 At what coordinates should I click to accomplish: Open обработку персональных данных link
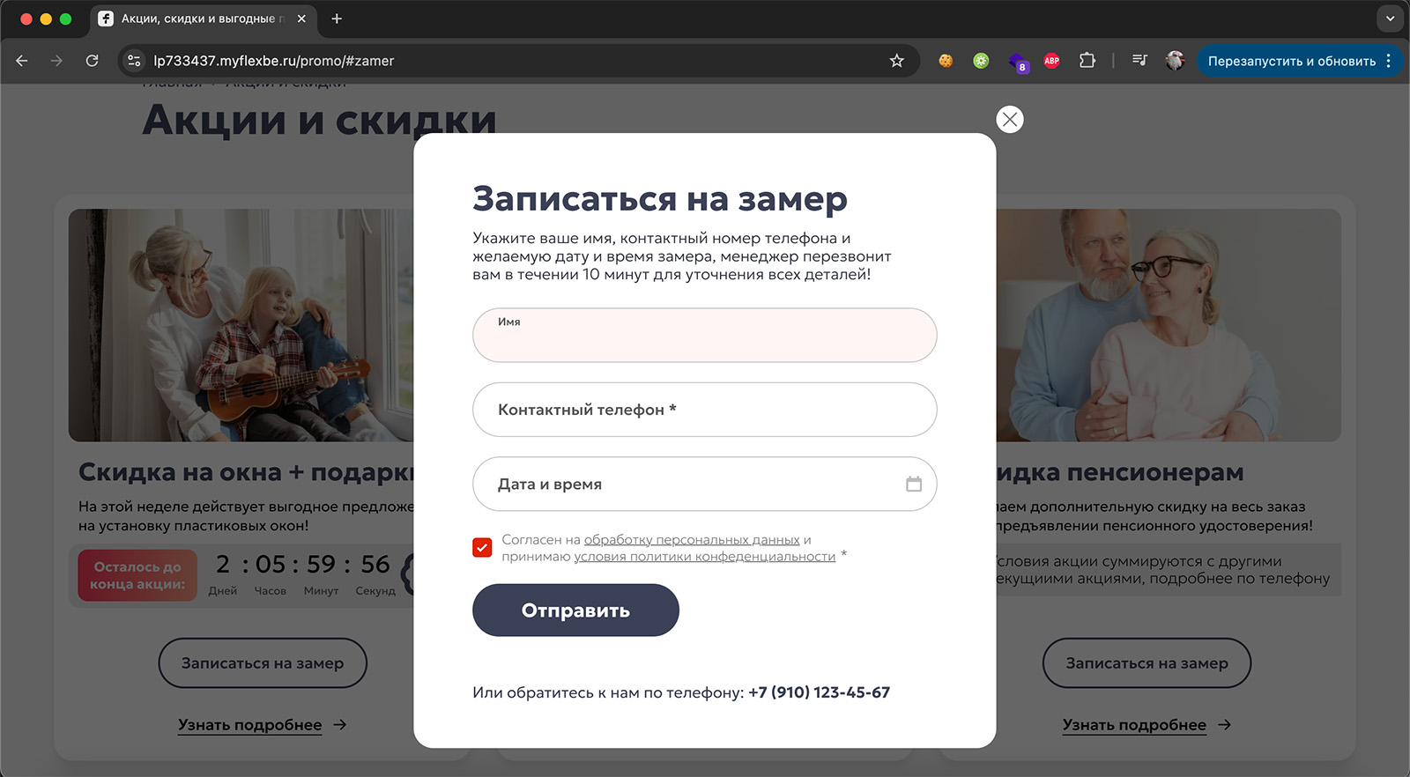point(692,540)
